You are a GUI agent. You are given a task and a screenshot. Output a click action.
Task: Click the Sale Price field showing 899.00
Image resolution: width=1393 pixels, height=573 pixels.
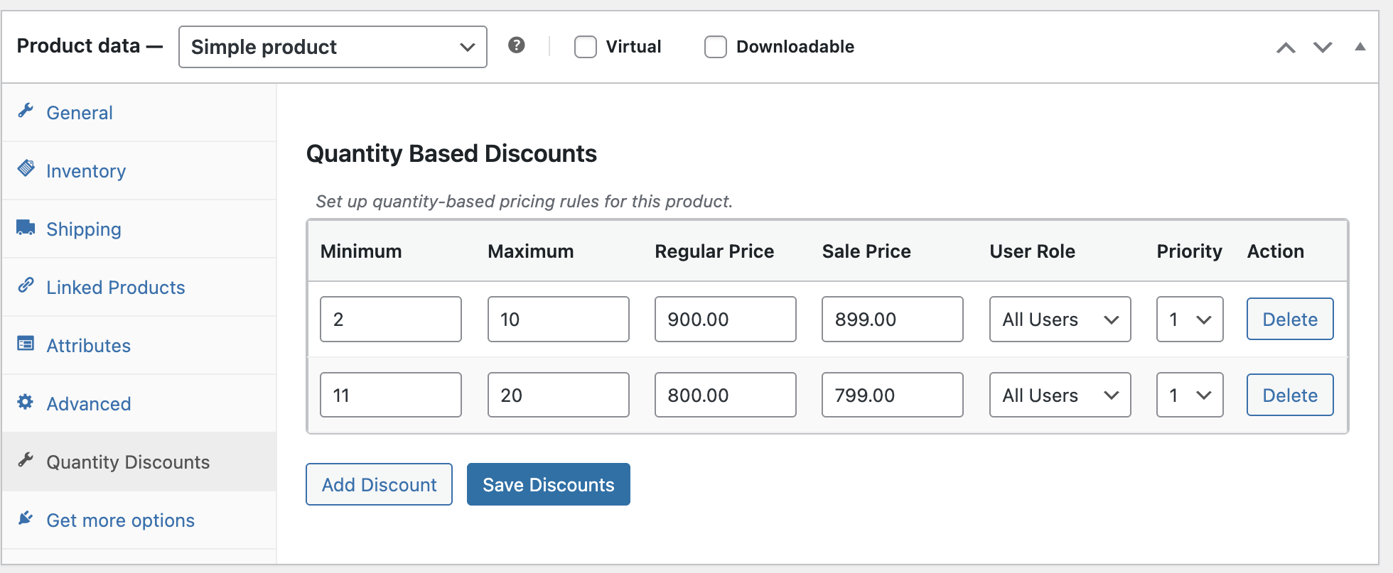[892, 320]
